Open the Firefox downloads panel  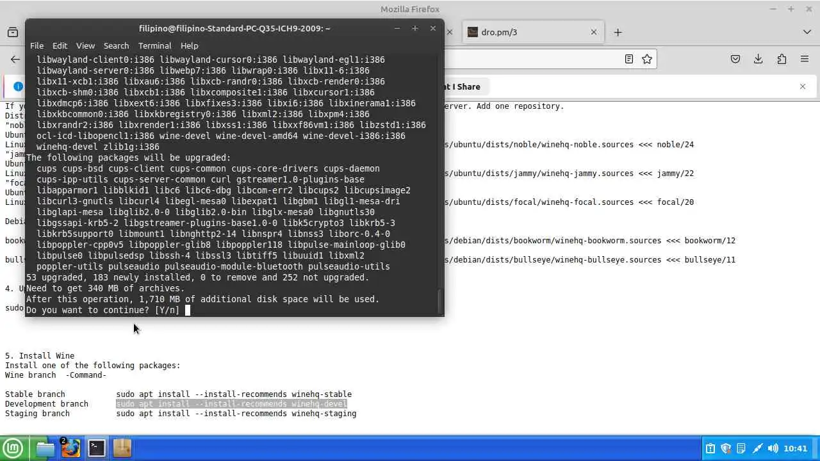point(758,59)
